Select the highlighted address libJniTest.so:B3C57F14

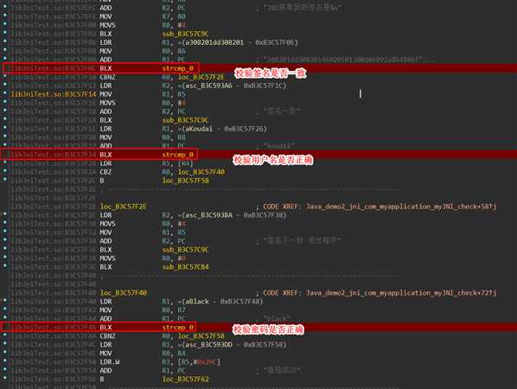tap(54, 94)
